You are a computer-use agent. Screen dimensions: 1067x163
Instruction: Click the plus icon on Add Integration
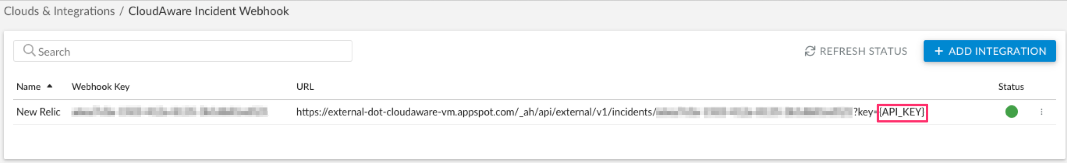939,51
